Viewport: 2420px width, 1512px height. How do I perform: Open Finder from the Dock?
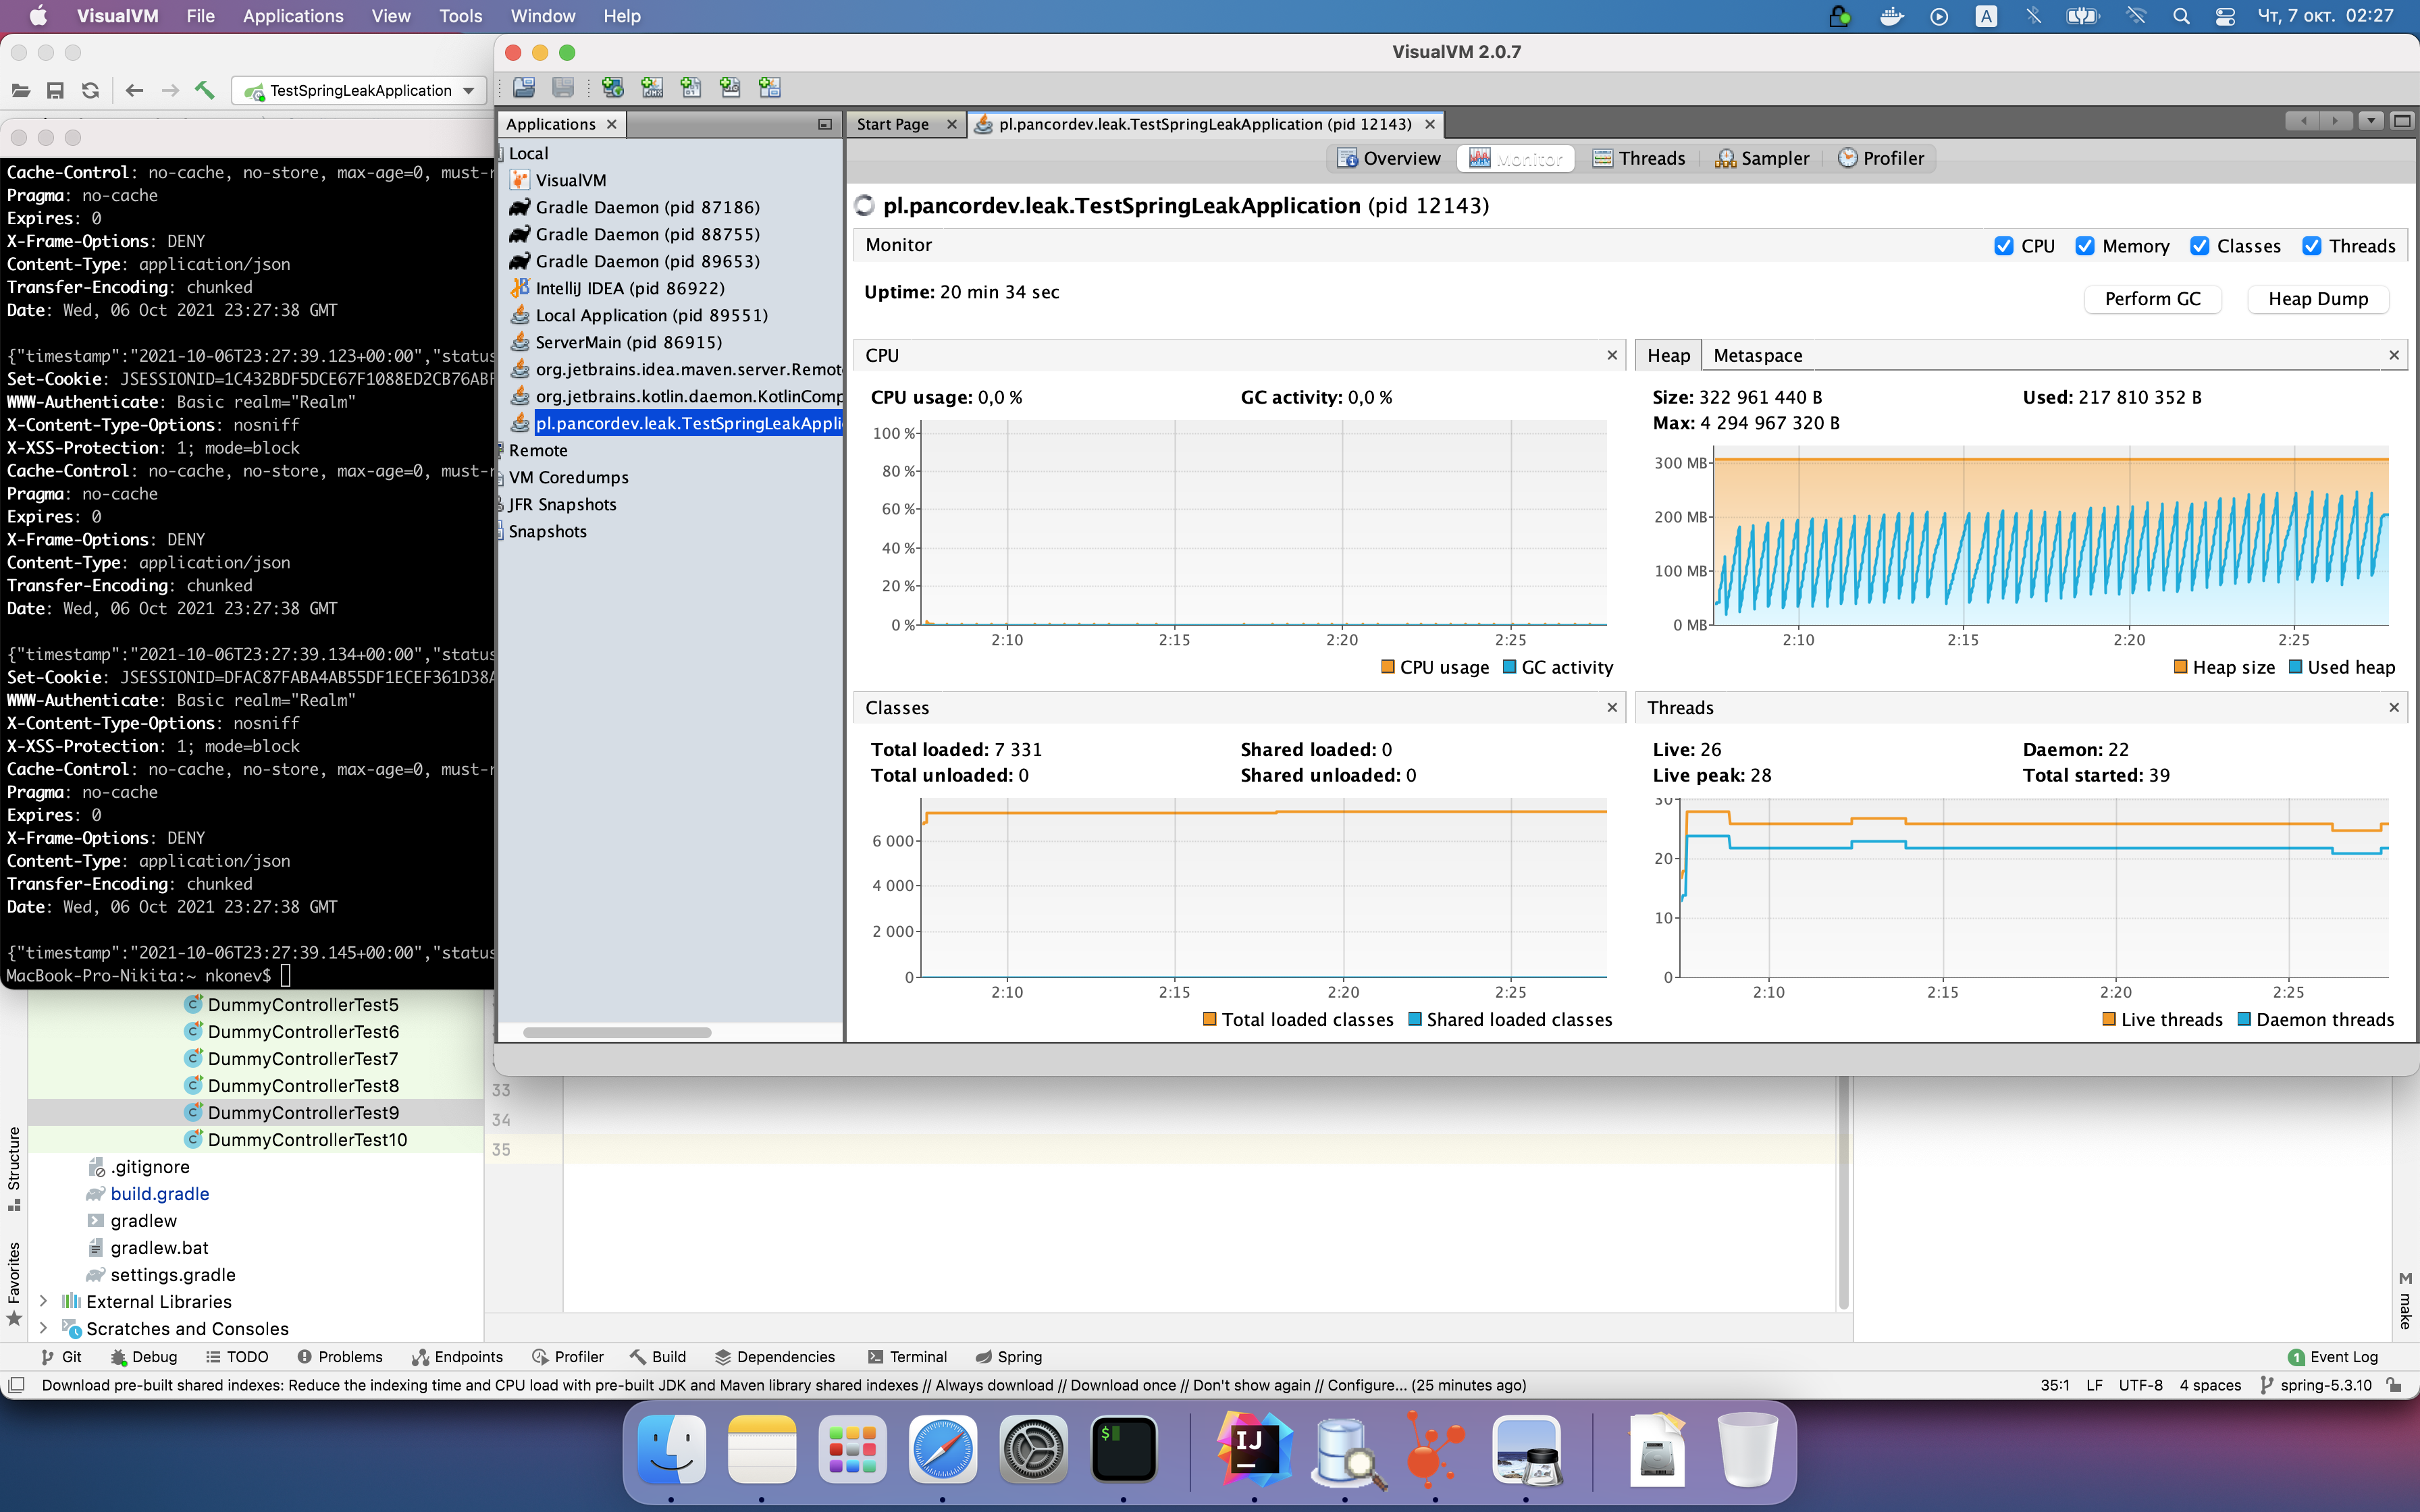pos(671,1449)
